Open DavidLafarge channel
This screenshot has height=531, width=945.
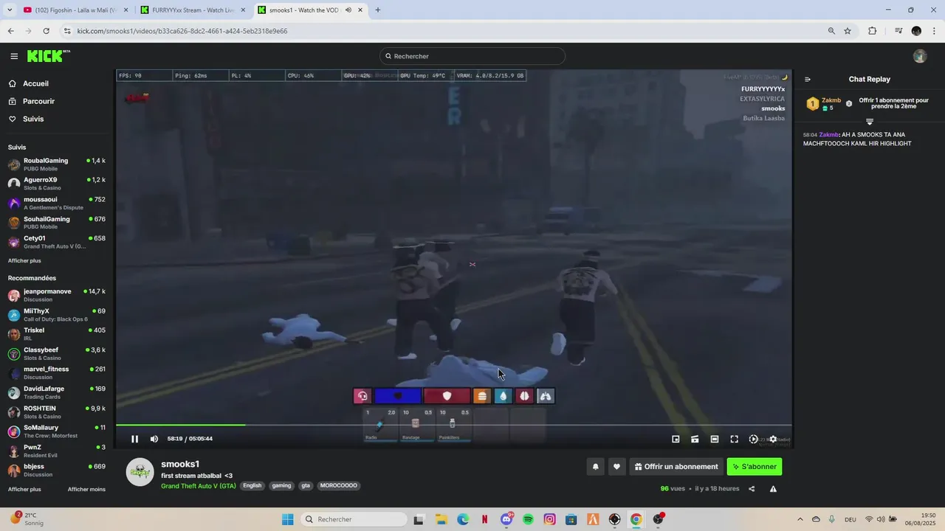57,392
